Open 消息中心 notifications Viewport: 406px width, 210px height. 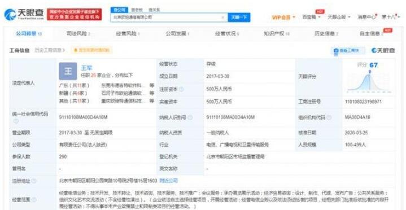(x=366, y=17)
